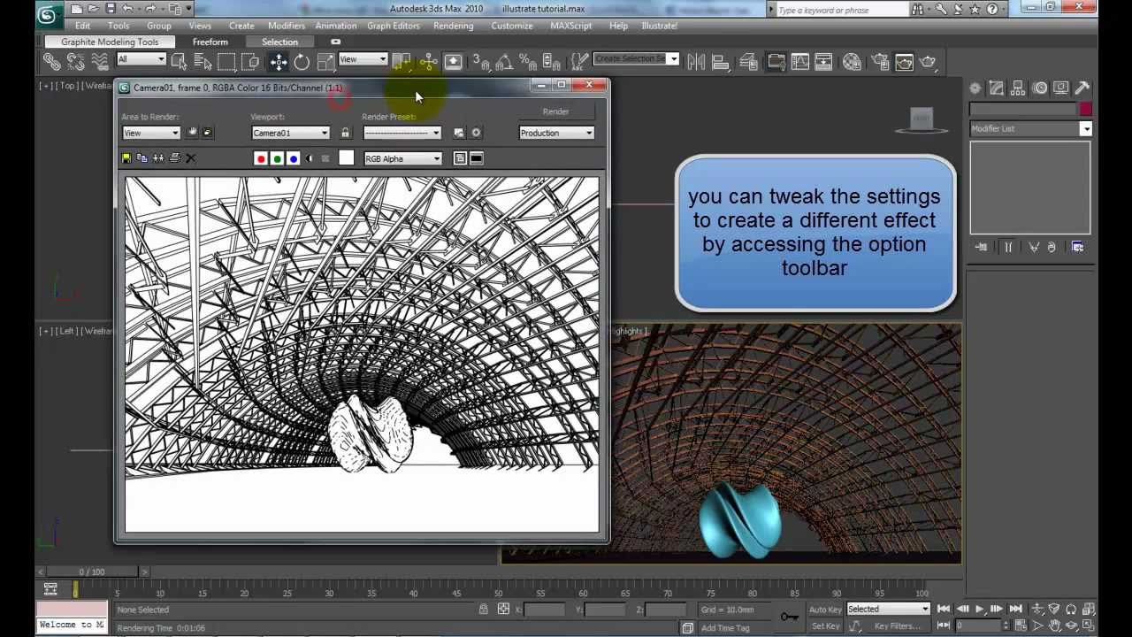The width and height of the screenshot is (1132, 637).
Task: Toggle the Angle Snap
Action: 504,61
